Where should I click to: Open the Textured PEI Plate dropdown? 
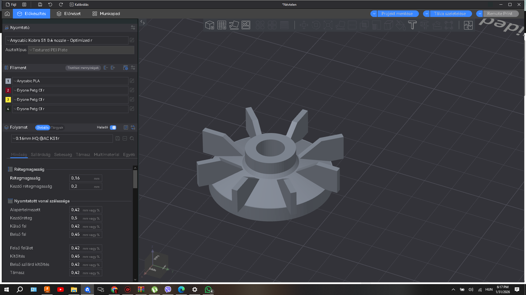[x=81, y=50]
